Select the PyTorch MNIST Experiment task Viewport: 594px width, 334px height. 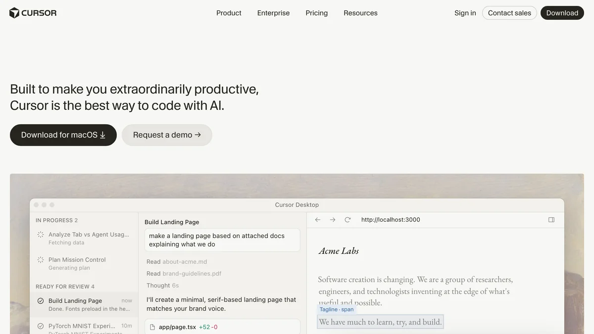pyautogui.click(x=84, y=328)
